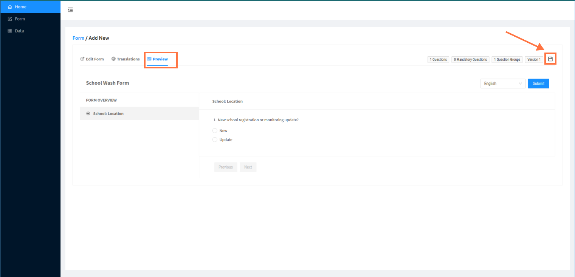575x277 pixels.
Task: Select the Update radio option
Action: (x=215, y=140)
